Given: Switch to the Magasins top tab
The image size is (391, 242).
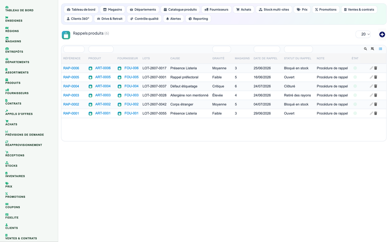Looking at the screenshot, I should click(113, 9).
